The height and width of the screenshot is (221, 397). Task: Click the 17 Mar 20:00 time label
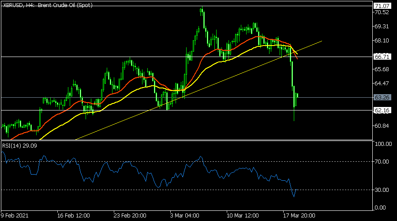[x=299, y=216]
